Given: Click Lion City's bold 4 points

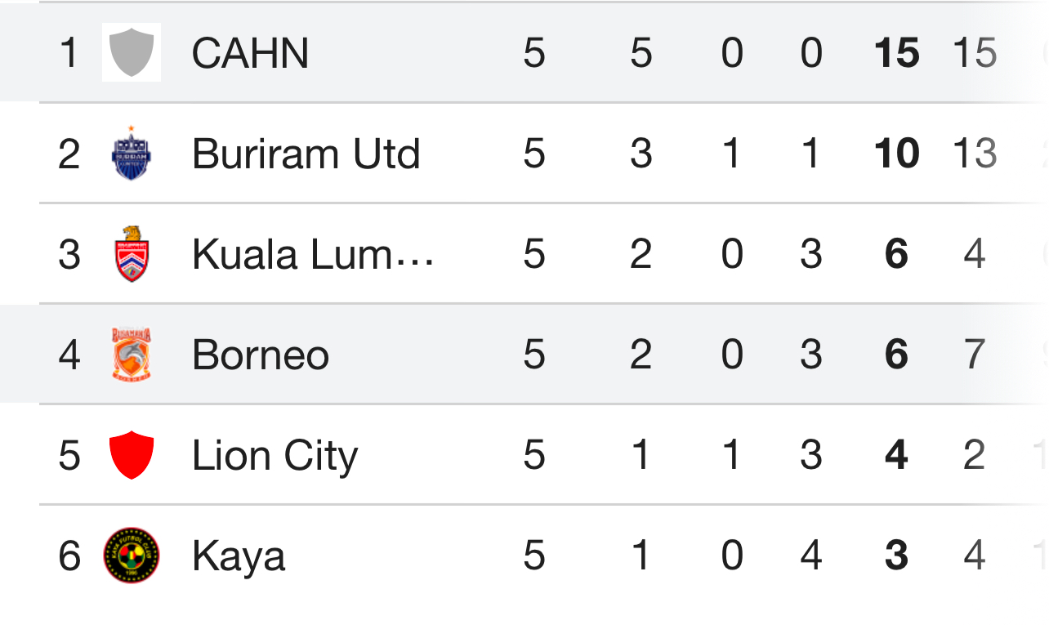Looking at the screenshot, I should (x=896, y=456).
